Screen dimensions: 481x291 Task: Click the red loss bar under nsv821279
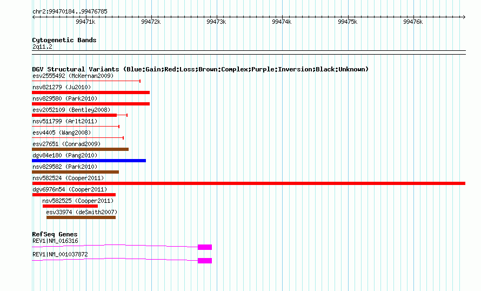coord(91,92)
